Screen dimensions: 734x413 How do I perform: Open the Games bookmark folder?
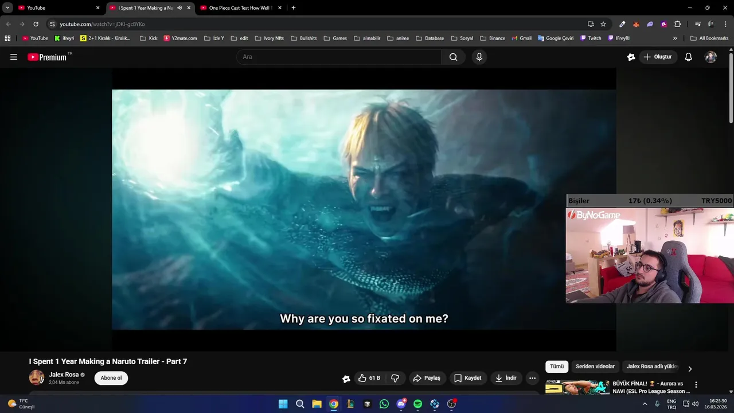(x=335, y=38)
